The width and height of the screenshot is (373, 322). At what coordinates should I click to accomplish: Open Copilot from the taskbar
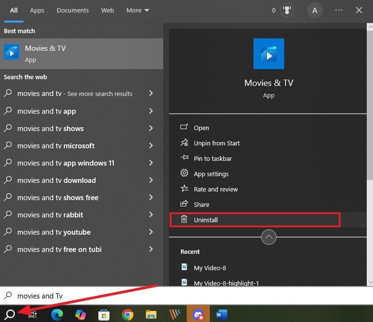click(x=81, y=315)
